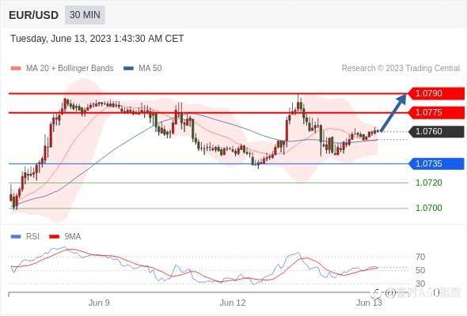The image size is (467, 316).
Task: Click the RSI 70 level label
Action: pyautogui.click(x=420, y=257)
